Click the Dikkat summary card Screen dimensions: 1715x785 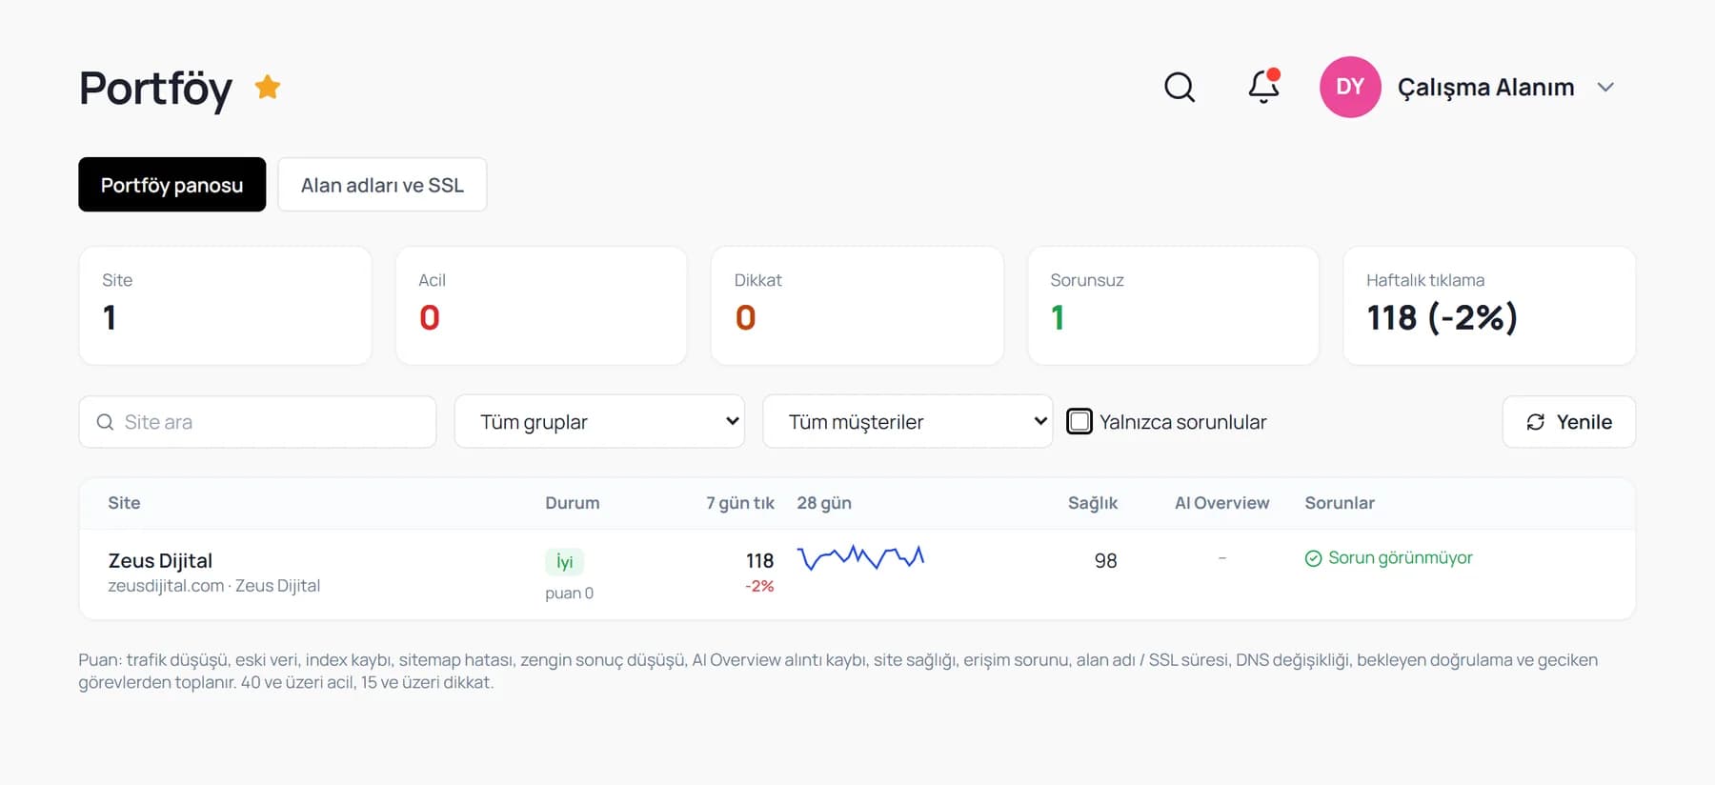[x=857, y=306]
